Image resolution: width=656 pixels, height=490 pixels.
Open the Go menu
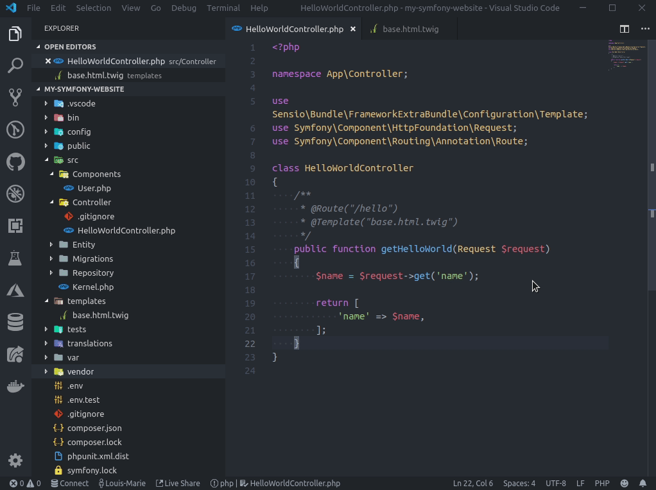tap(155, 8)
